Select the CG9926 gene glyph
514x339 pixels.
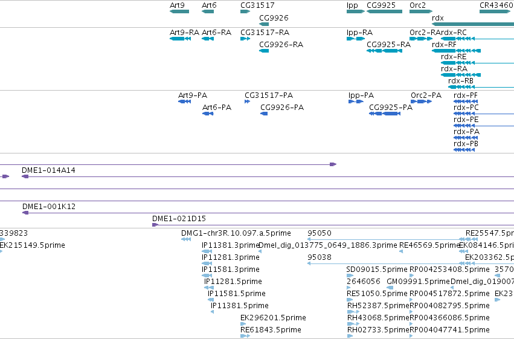[x=264, y=24]
